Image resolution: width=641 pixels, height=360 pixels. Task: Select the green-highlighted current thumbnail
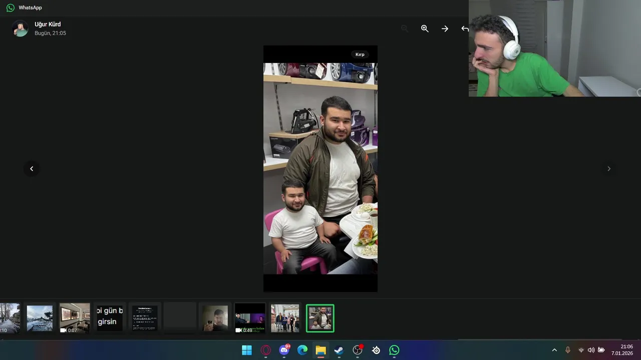pyautogui.click(x=320, y=318)
